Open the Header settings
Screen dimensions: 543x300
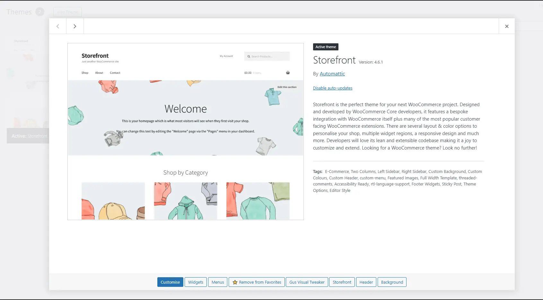point(366,282)
